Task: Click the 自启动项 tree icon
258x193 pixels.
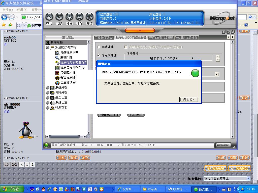Action: [57, 83]
